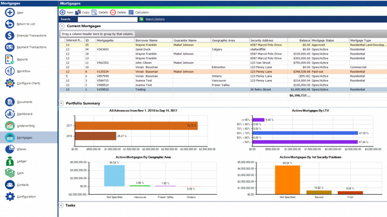Open Return to List in the sidebar
Image resolution: width=387 pixels, height=217 pixels.
(x=10, y=24)
